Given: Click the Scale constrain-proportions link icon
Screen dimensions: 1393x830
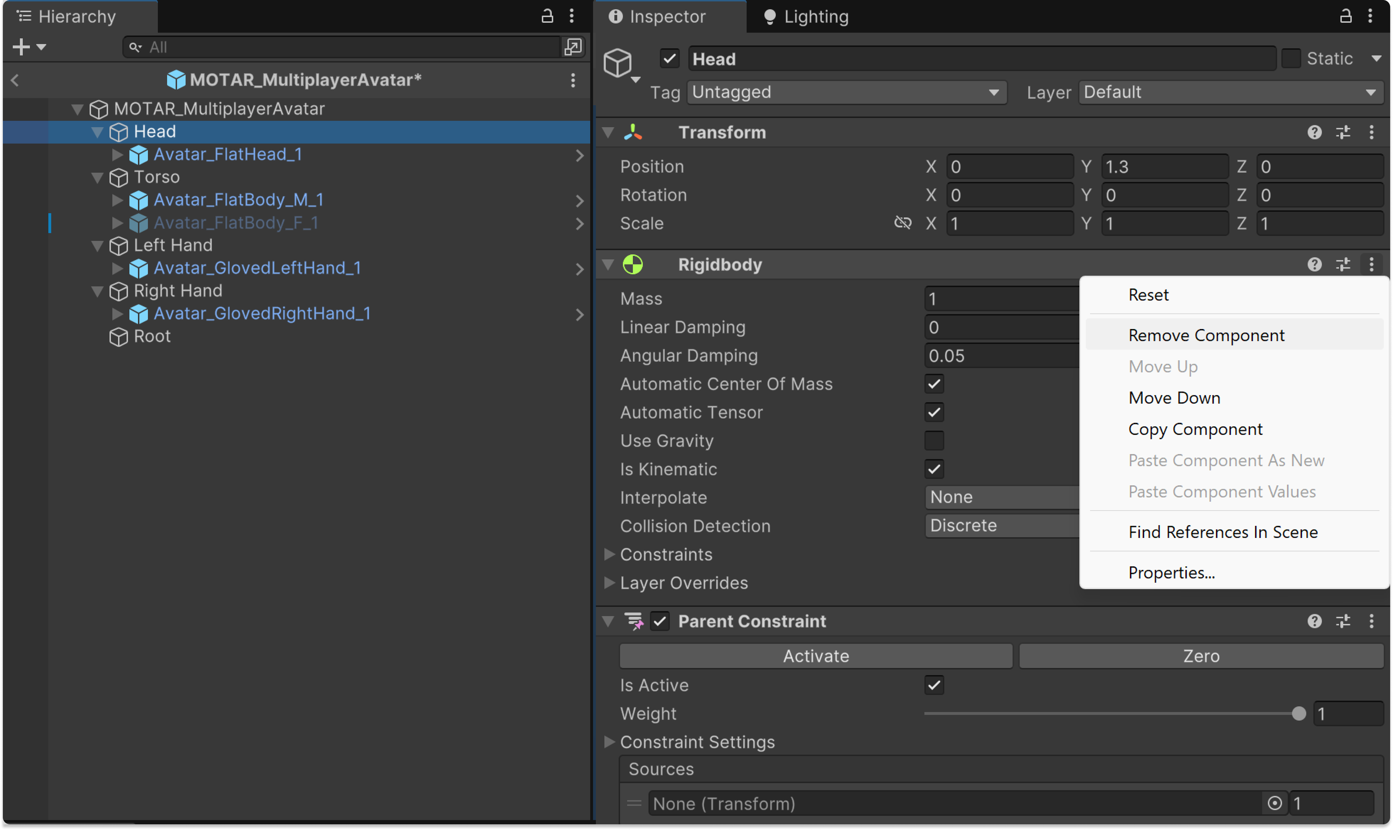Looking at the screenshot, I should pyautogui.click(x=902, y=223).
